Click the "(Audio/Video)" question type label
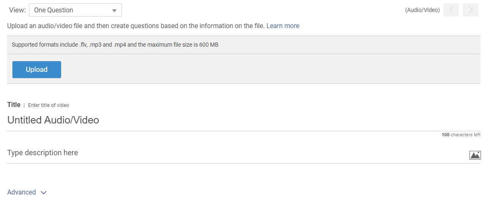The width and height of the screenshot is (488, 204). click(x=422, y=10)
